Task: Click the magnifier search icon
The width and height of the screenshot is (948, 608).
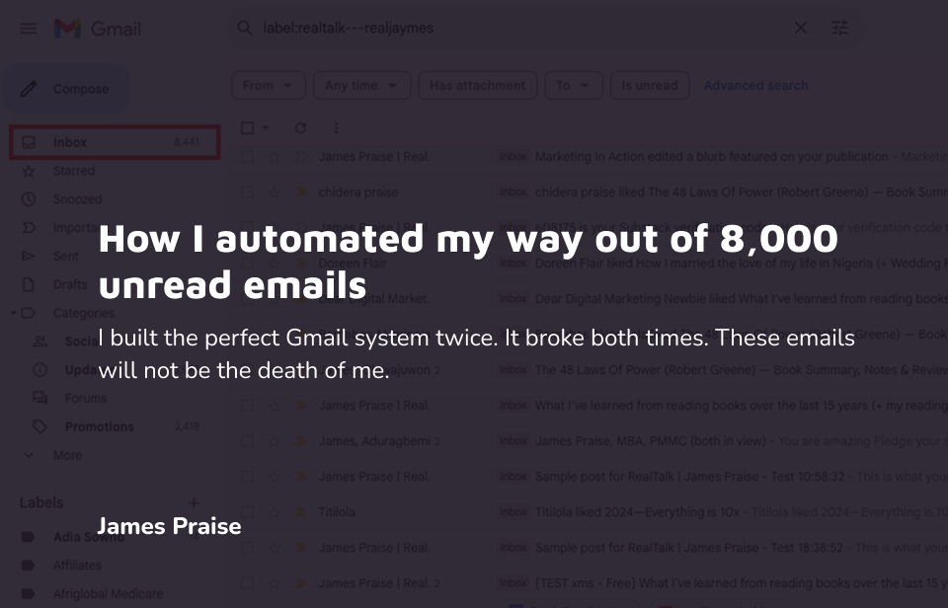Action: tap(244, 28)
